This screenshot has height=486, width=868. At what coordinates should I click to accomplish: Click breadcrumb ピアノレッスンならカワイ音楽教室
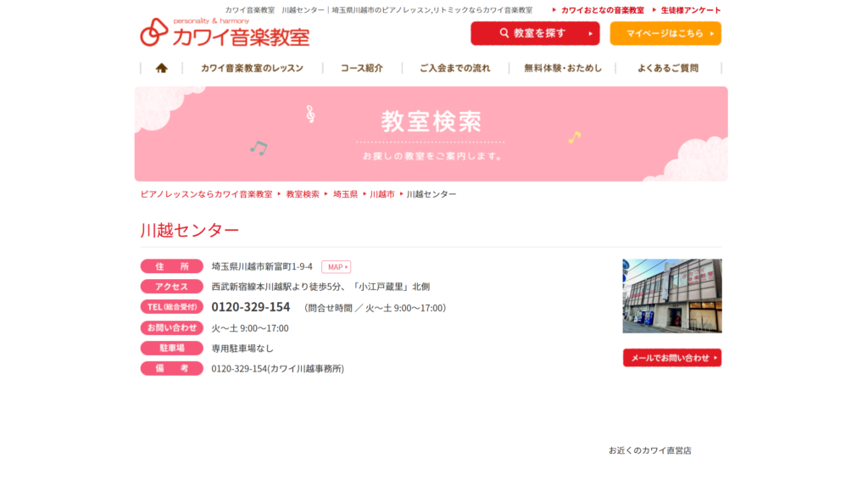(206, 194)
